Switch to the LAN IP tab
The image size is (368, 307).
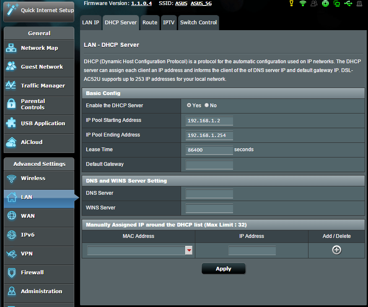(x=91, y=23)
